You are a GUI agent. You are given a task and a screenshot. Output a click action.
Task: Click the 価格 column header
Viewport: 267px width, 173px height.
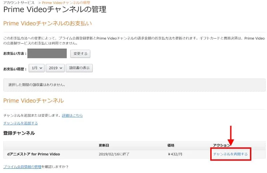click(171, 145)
